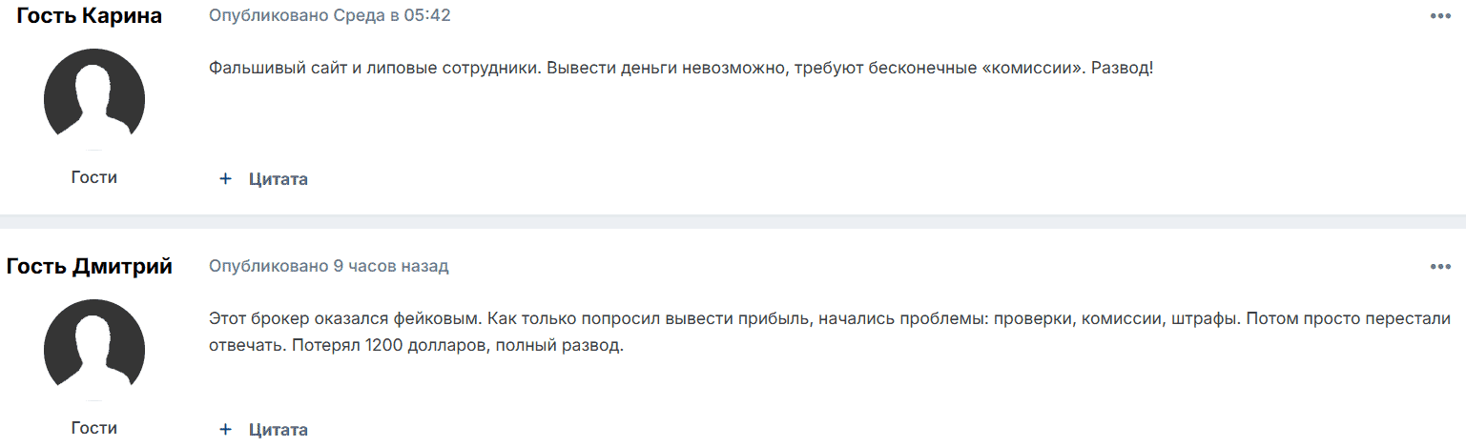Click Гость Дмитрий's avatar silhouette
Image resolution: width=1466 pixels, height=447 pixels.
94,349
